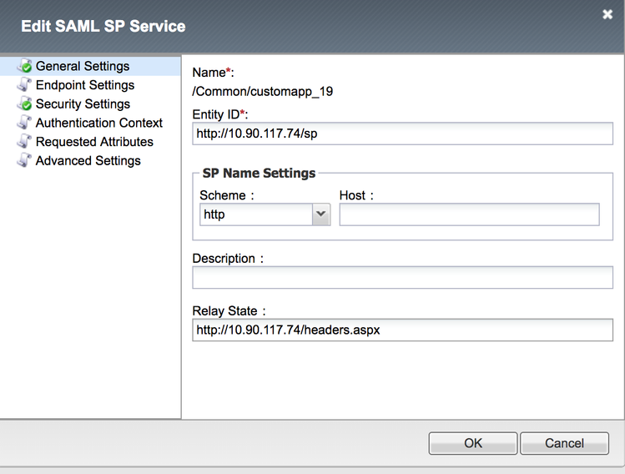This screenshot has width=625, height=474.
Task: Go to the Authentication Context section
Action: coord(98,123)
